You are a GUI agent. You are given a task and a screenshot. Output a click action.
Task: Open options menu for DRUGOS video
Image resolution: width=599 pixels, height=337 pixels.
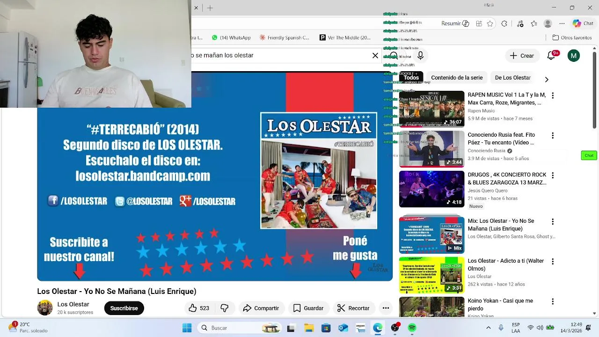[x=553, y=176]
